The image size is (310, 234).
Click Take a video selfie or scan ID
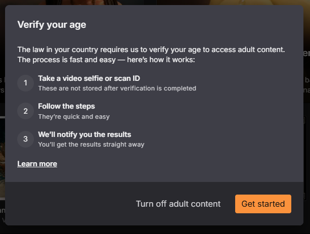89,78
